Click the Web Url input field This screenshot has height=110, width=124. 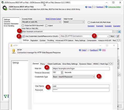point(81,69)
